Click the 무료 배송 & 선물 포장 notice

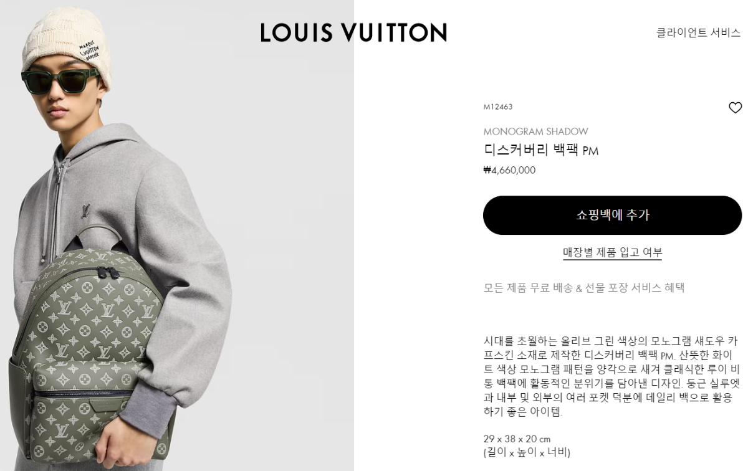(584, 288)
